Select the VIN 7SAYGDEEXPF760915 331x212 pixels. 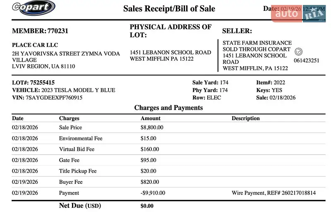tap(54, 98)
